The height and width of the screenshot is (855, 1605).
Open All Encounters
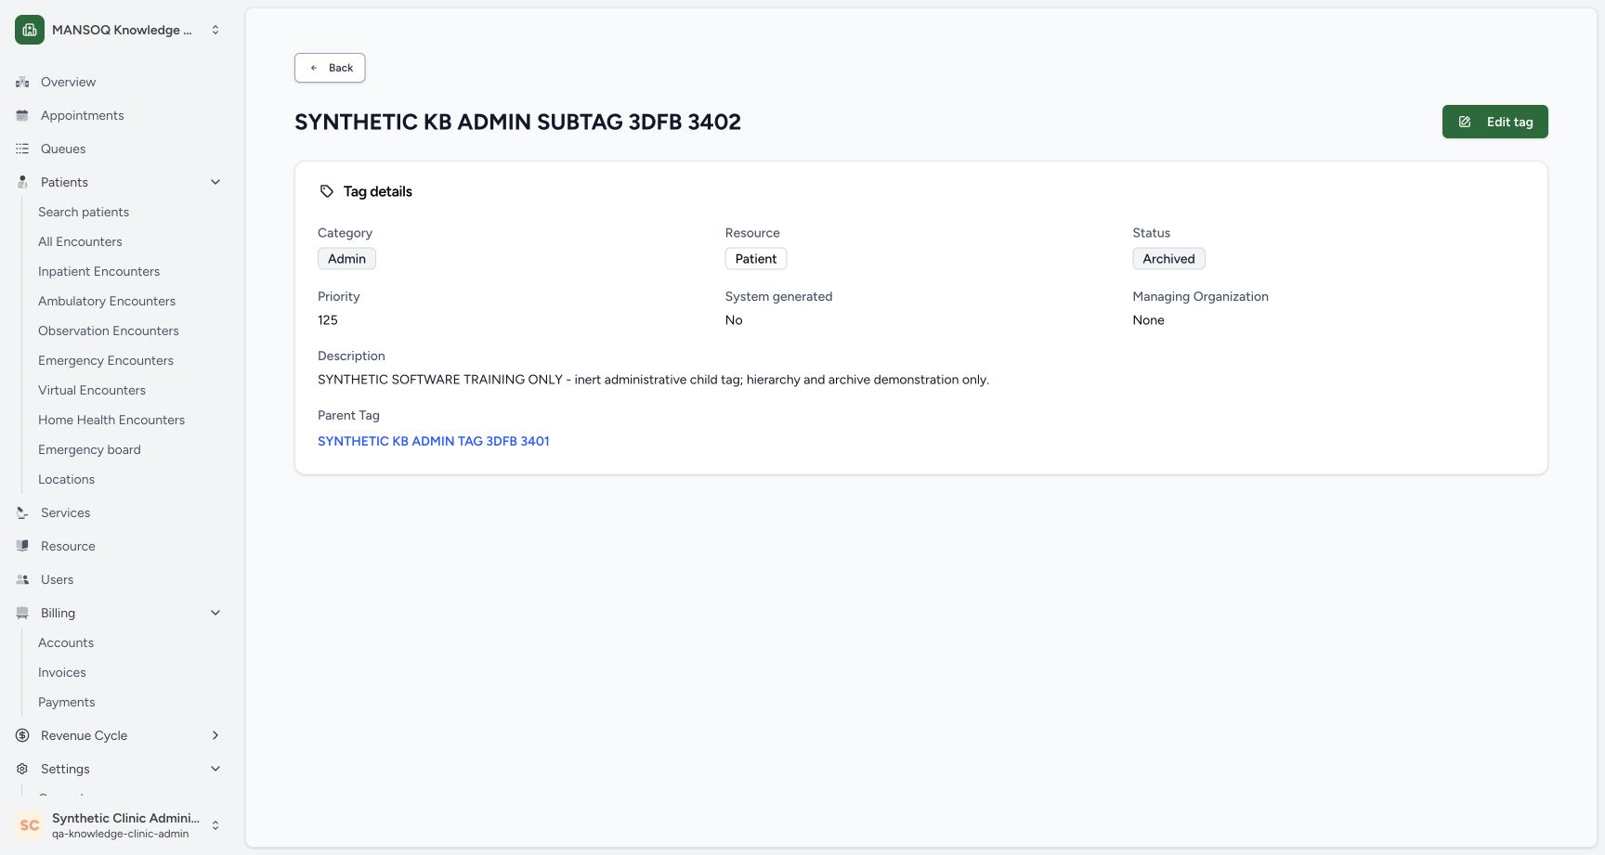pos(80,241)
